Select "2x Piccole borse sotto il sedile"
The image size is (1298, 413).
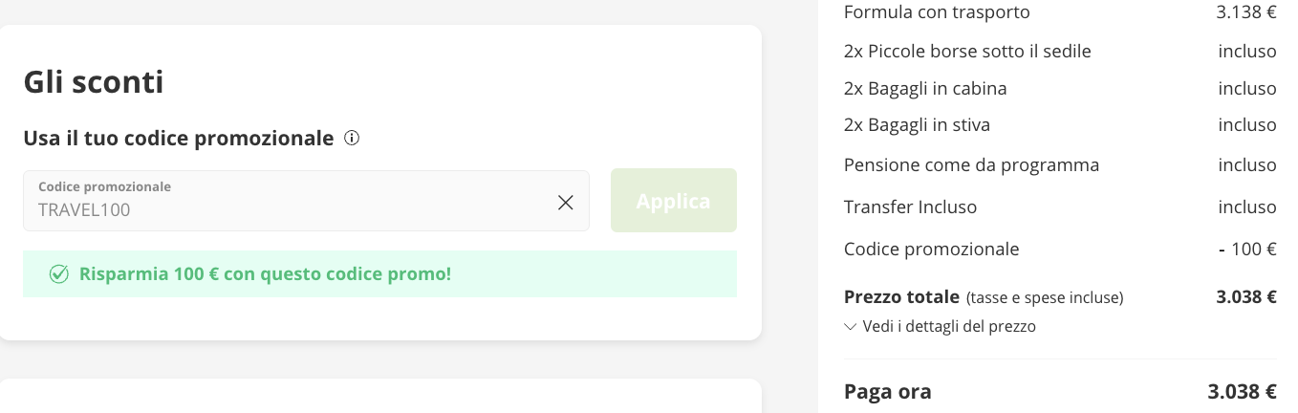[x=967, y=52]
